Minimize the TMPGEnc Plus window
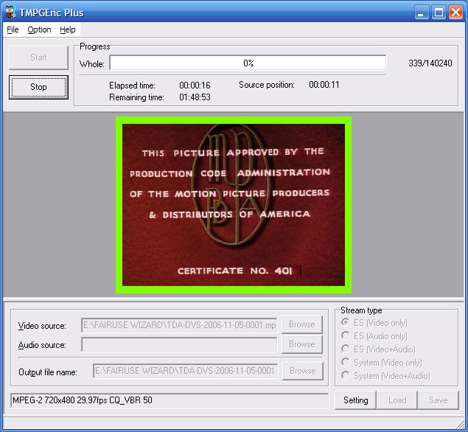 [421, 13]
